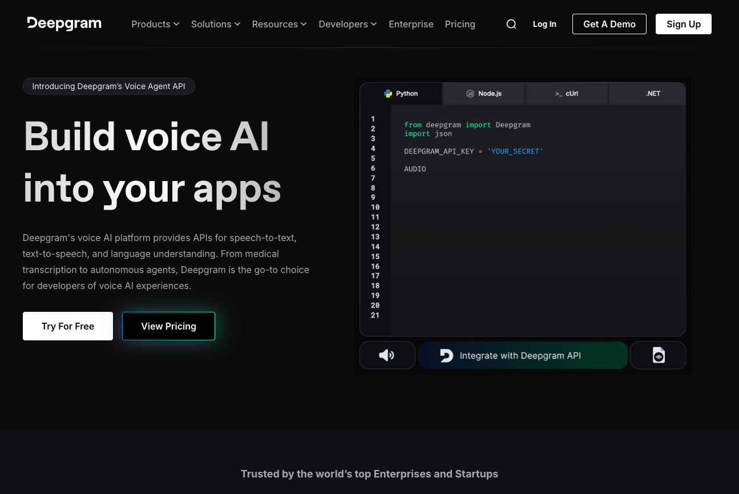Click the Deepgram D icon in Integrate bar

pos(446,355)
